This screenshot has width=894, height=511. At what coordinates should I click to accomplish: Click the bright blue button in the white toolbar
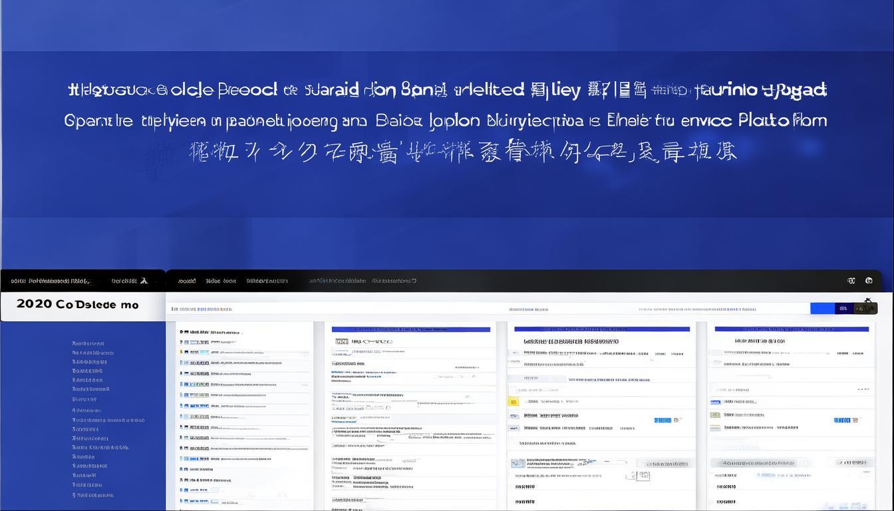(x=822, y=309)
